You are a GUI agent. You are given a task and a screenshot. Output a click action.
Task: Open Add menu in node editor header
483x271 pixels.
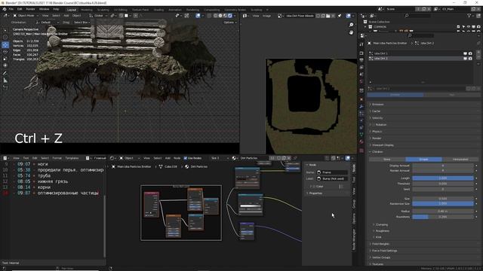click(168, 158)
